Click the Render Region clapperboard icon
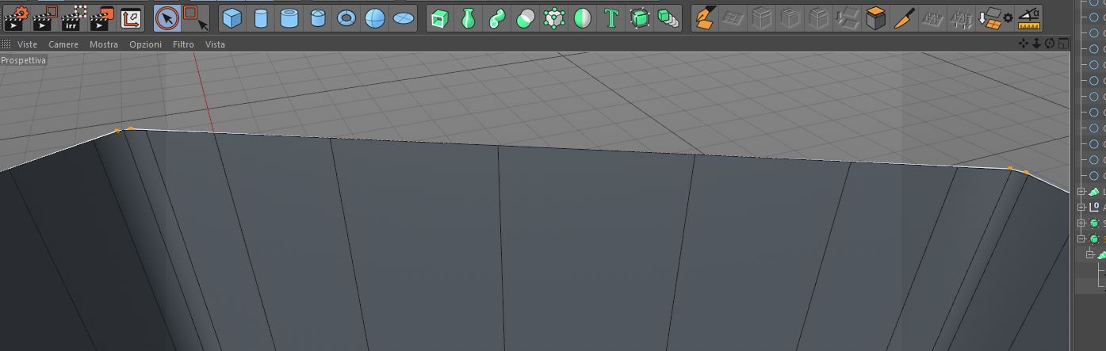The width and height of the screenshot is (1106, 351). coord(44,17)
